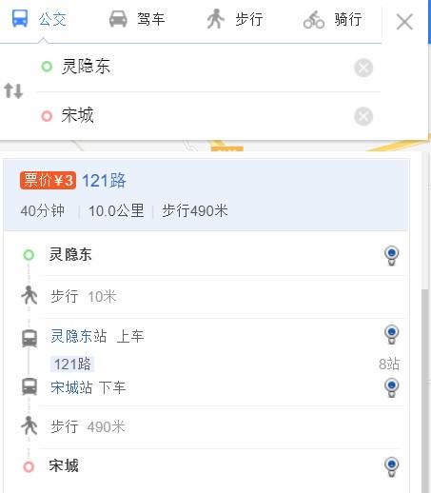Select the 骑行 cycling mode tab
The width and height of the screenshot is (431, 493).
point(332,19)
